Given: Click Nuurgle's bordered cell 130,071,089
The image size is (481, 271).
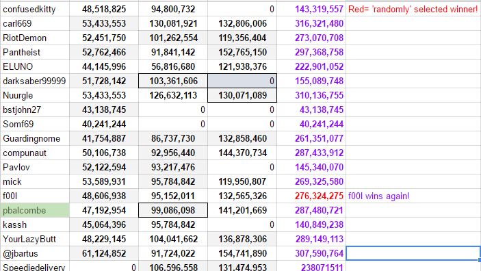Looking at the screenshot, I should point(242,95).
